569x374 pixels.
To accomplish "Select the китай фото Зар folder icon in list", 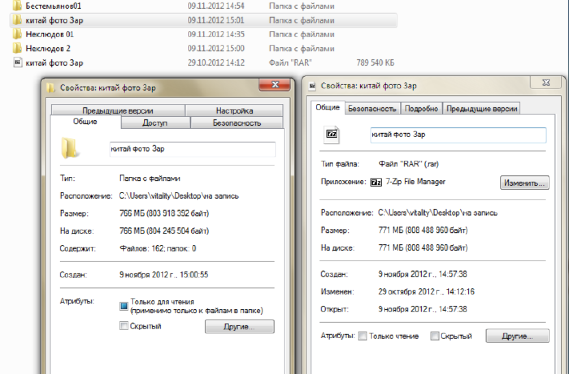I will click(17, 20).
